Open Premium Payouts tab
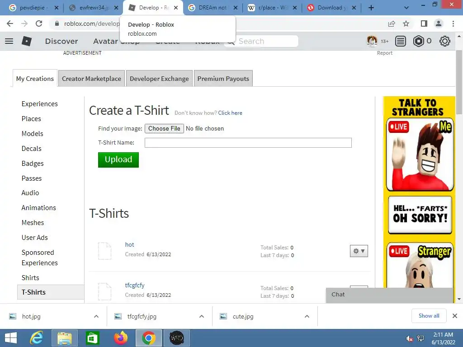 pyautogui.click(x=223, y=79)
